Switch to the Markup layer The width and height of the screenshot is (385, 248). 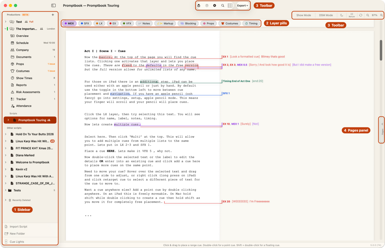(x=165, y=23)
